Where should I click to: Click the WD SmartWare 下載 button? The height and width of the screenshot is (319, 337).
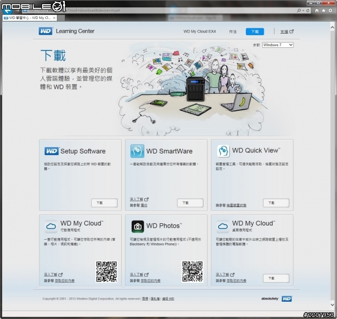[190, 203]
